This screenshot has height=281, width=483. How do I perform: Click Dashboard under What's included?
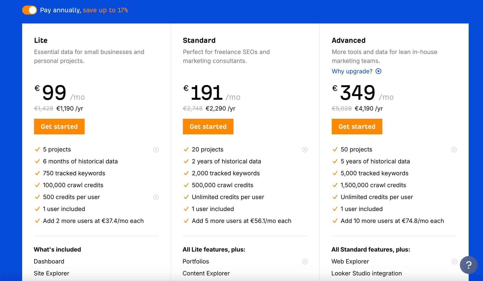[x=49, y=262]
